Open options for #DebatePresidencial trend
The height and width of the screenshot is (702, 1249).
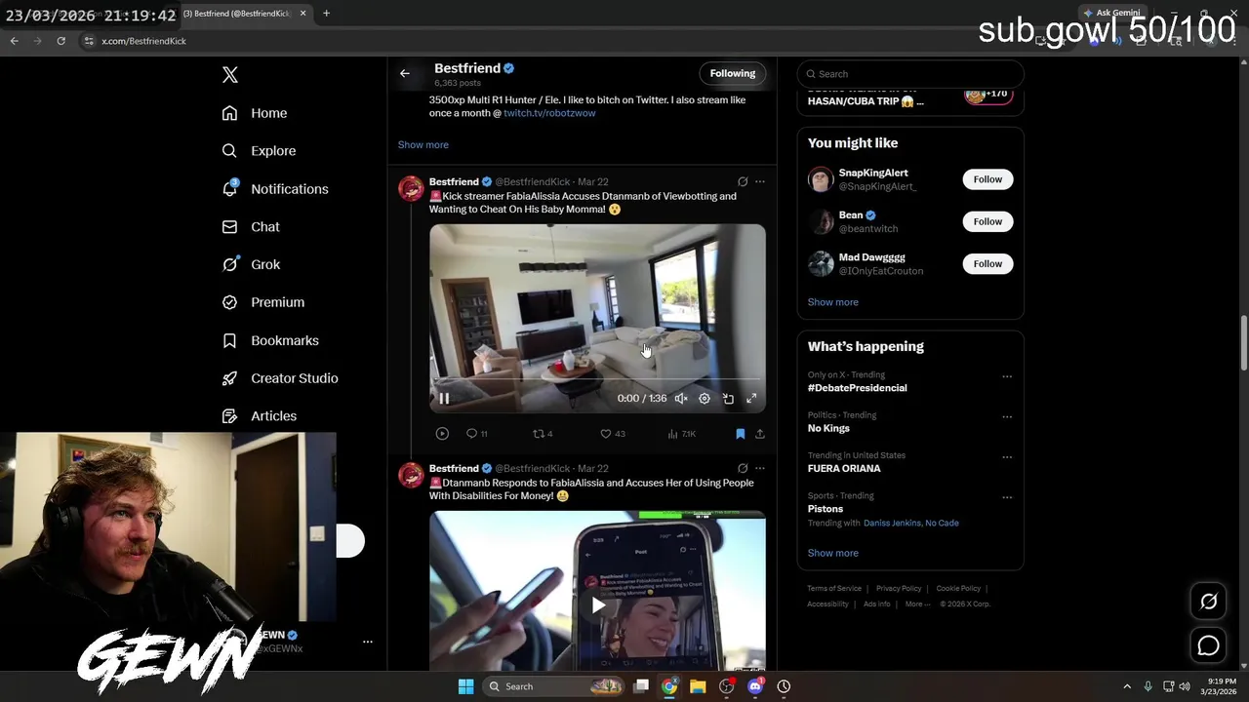tap(1007, 376)
